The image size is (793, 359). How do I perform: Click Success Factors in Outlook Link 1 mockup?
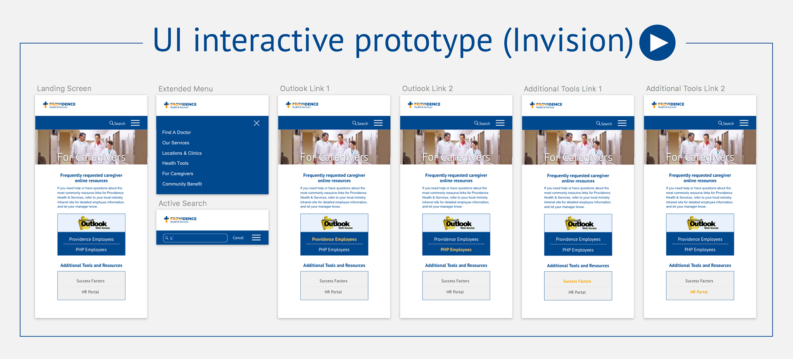coord(333,281)
